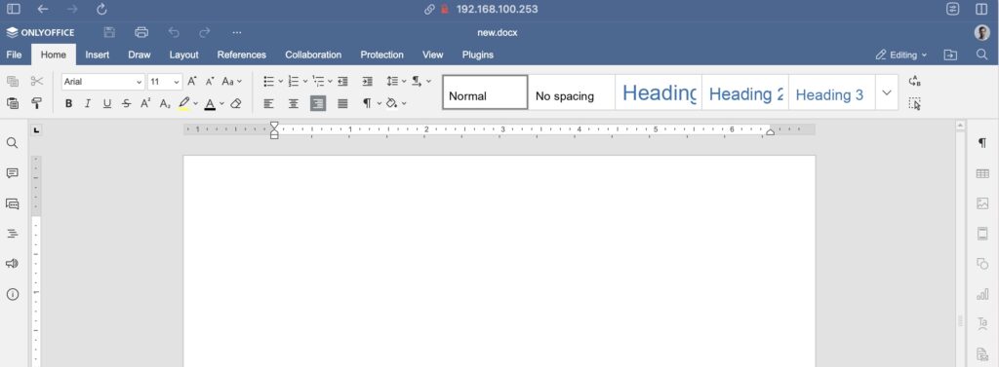Open the Chat panel in the left sidebar
Screen dimensions: 999x367
click(12, 203)
